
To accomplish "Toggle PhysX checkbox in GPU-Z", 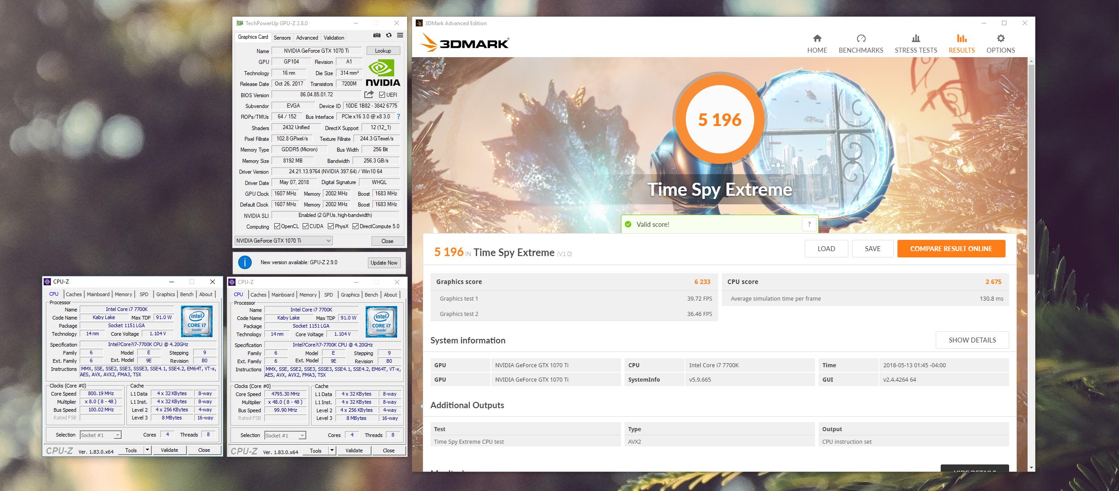I will [x=331, y=226].
